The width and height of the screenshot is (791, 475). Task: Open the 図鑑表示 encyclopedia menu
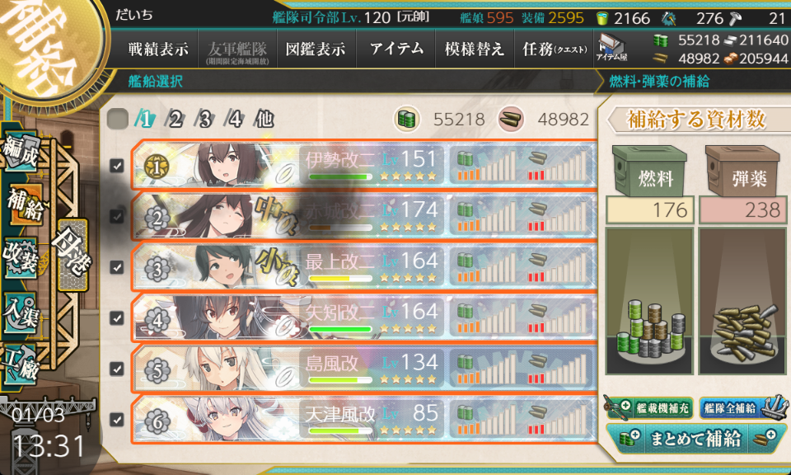pyautogui.click(x=316, y=49)
